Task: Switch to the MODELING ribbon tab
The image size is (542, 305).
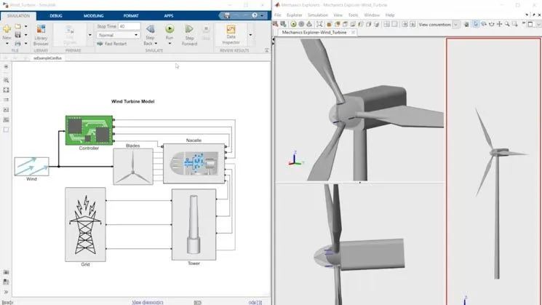Action: (x=93, y=15)
